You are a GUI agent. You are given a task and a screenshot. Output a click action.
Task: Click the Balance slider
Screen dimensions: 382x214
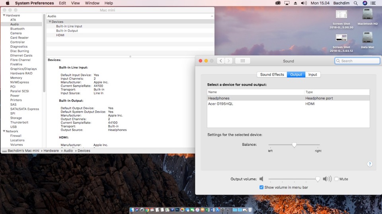pyautogui.click(x=294, y=145)
